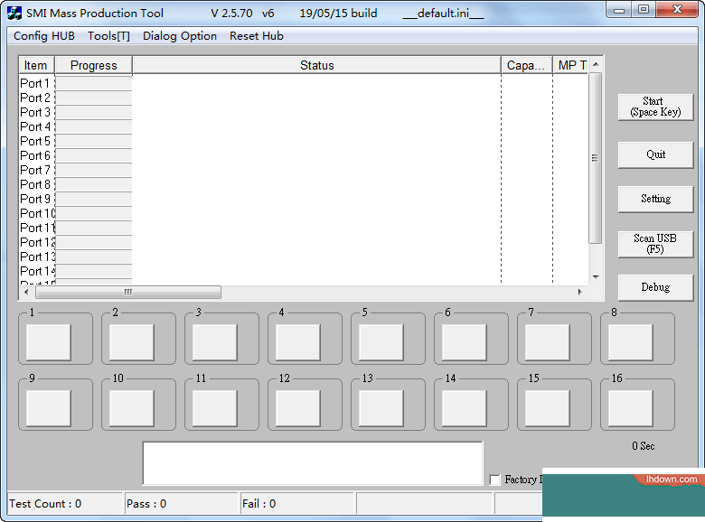This screenshot has height=522, width=705.
Task: Click the Reset Hub menu item
Action: [x=257, y=36]
